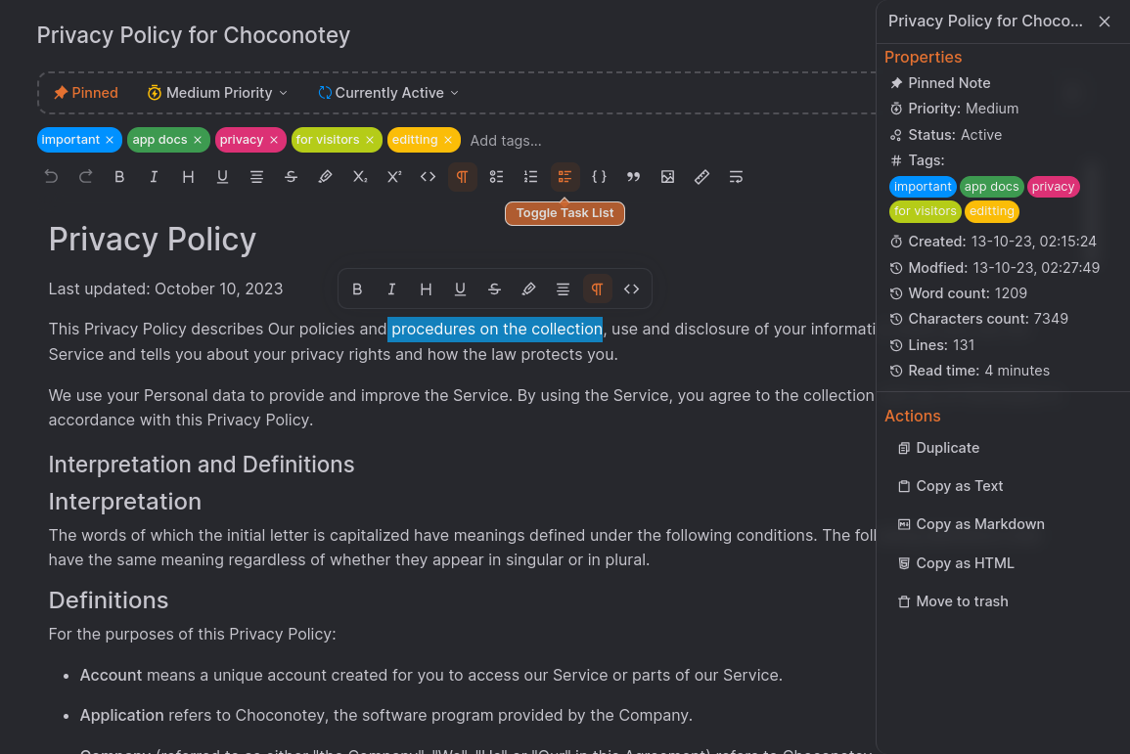The height and width of the screenshot is (754, 1130).
Task: Open the Currently Active status dropdown
Action: pyautogui.click(x=388, y=93)
